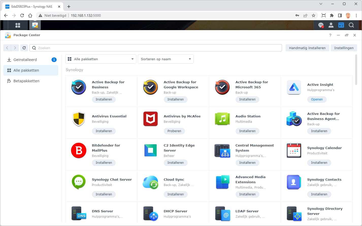
Task: Click the Active Backup for Business Agent icon
Action: point(294,119)
